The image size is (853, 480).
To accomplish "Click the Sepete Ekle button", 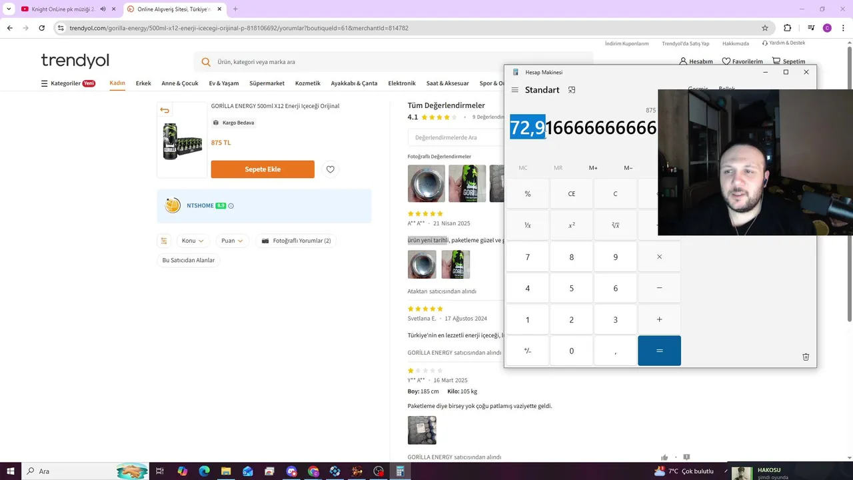I will tap(263, 169).
